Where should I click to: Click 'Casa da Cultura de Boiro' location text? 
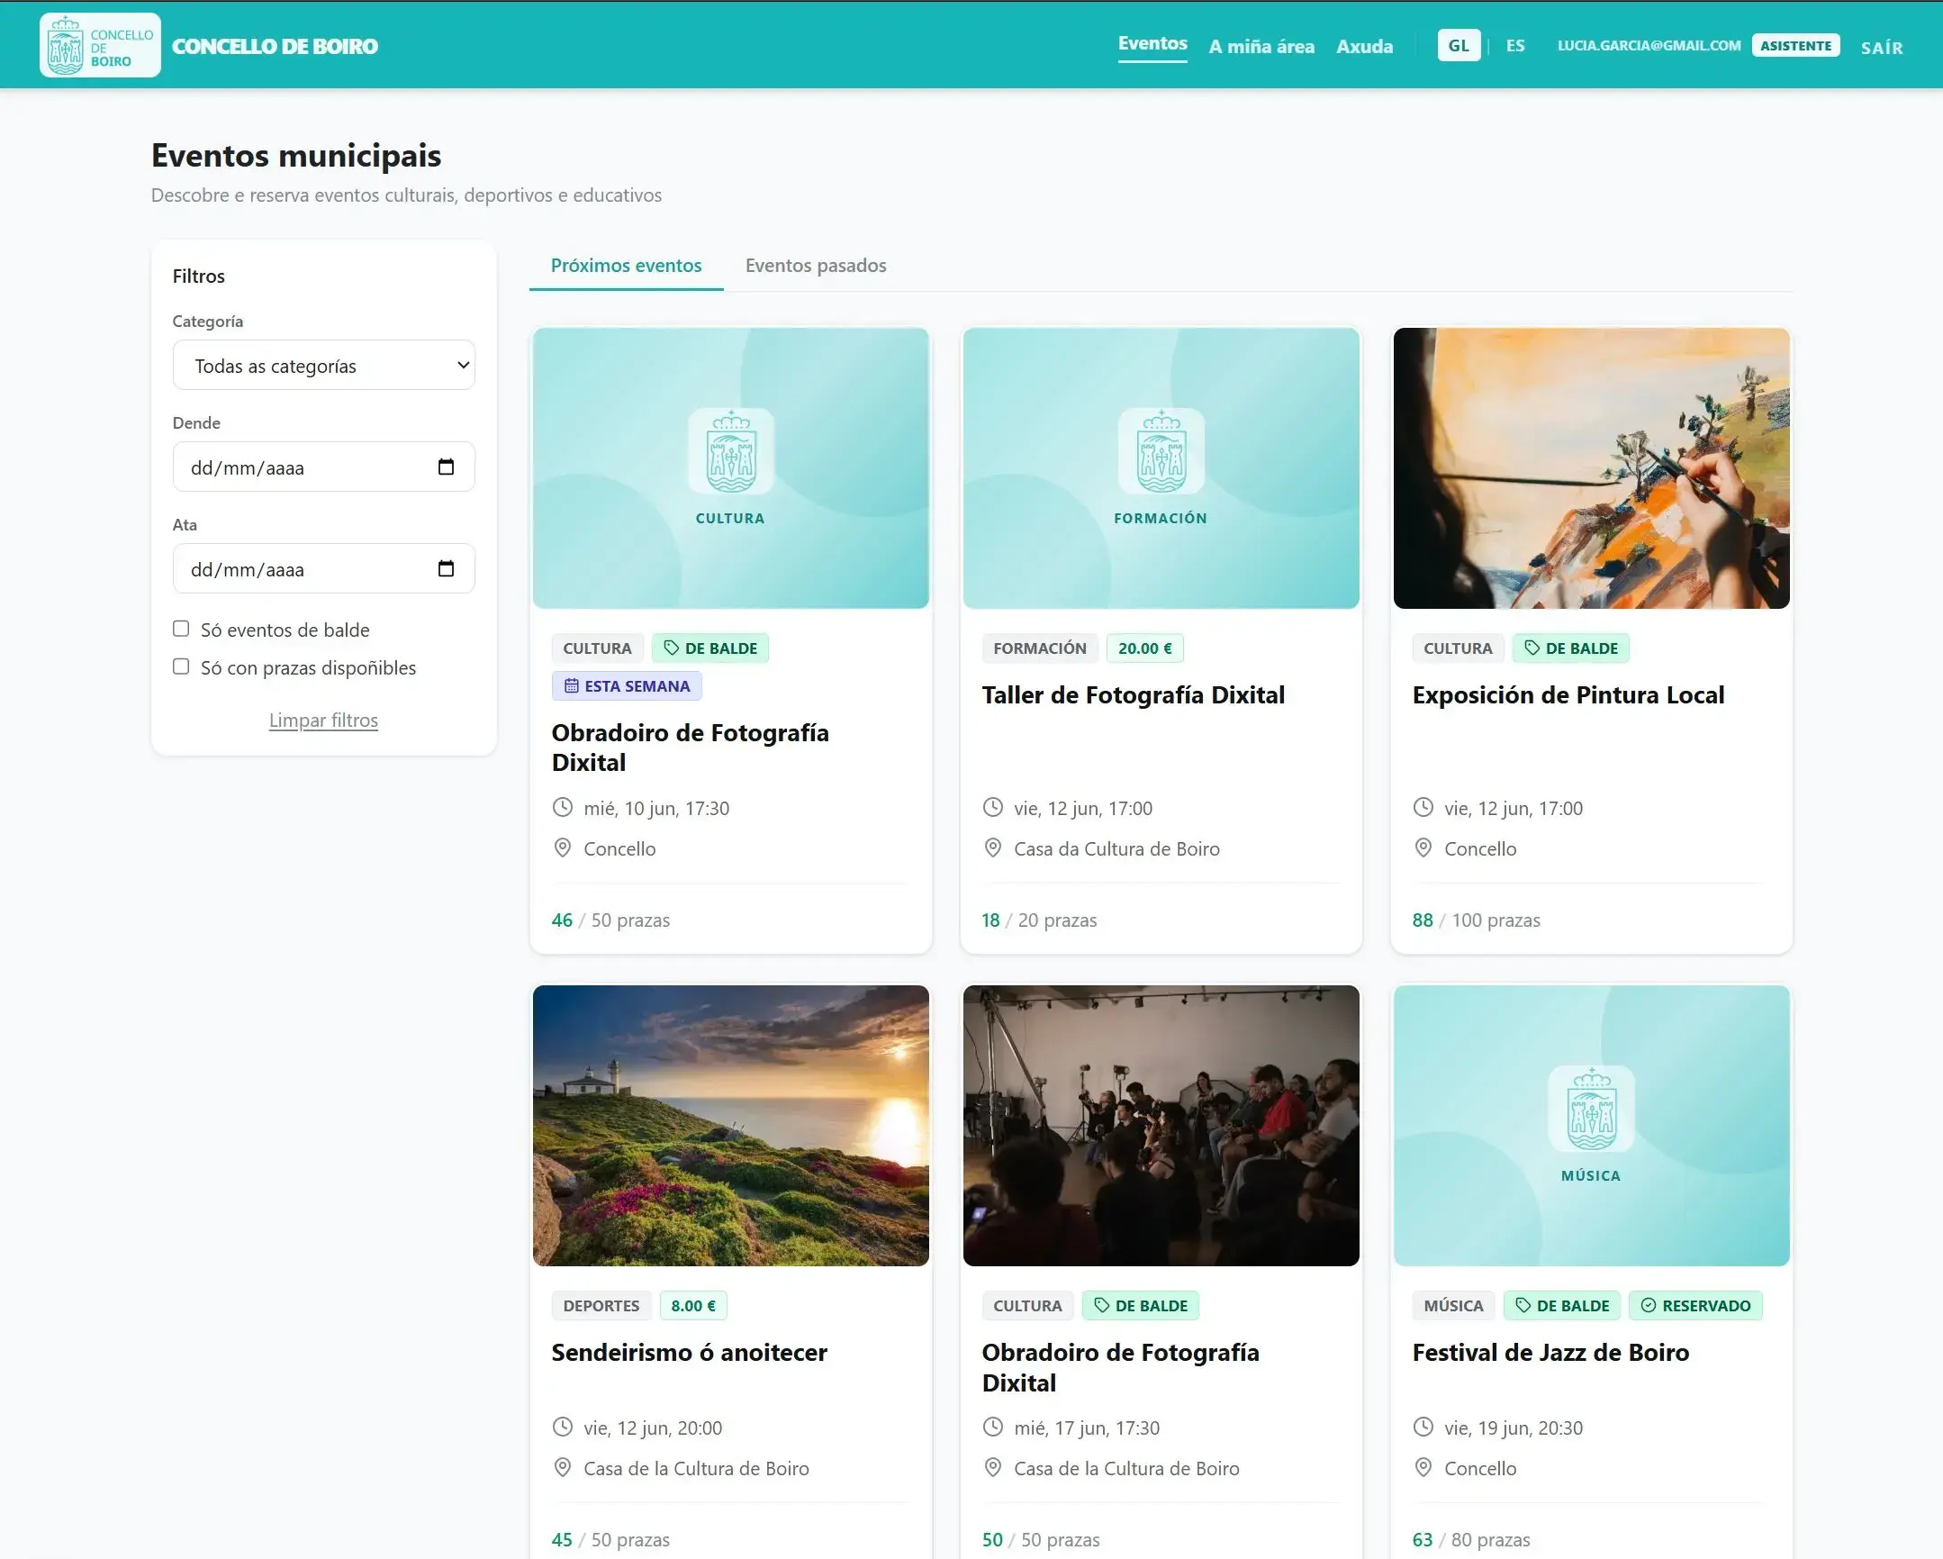1116,848
